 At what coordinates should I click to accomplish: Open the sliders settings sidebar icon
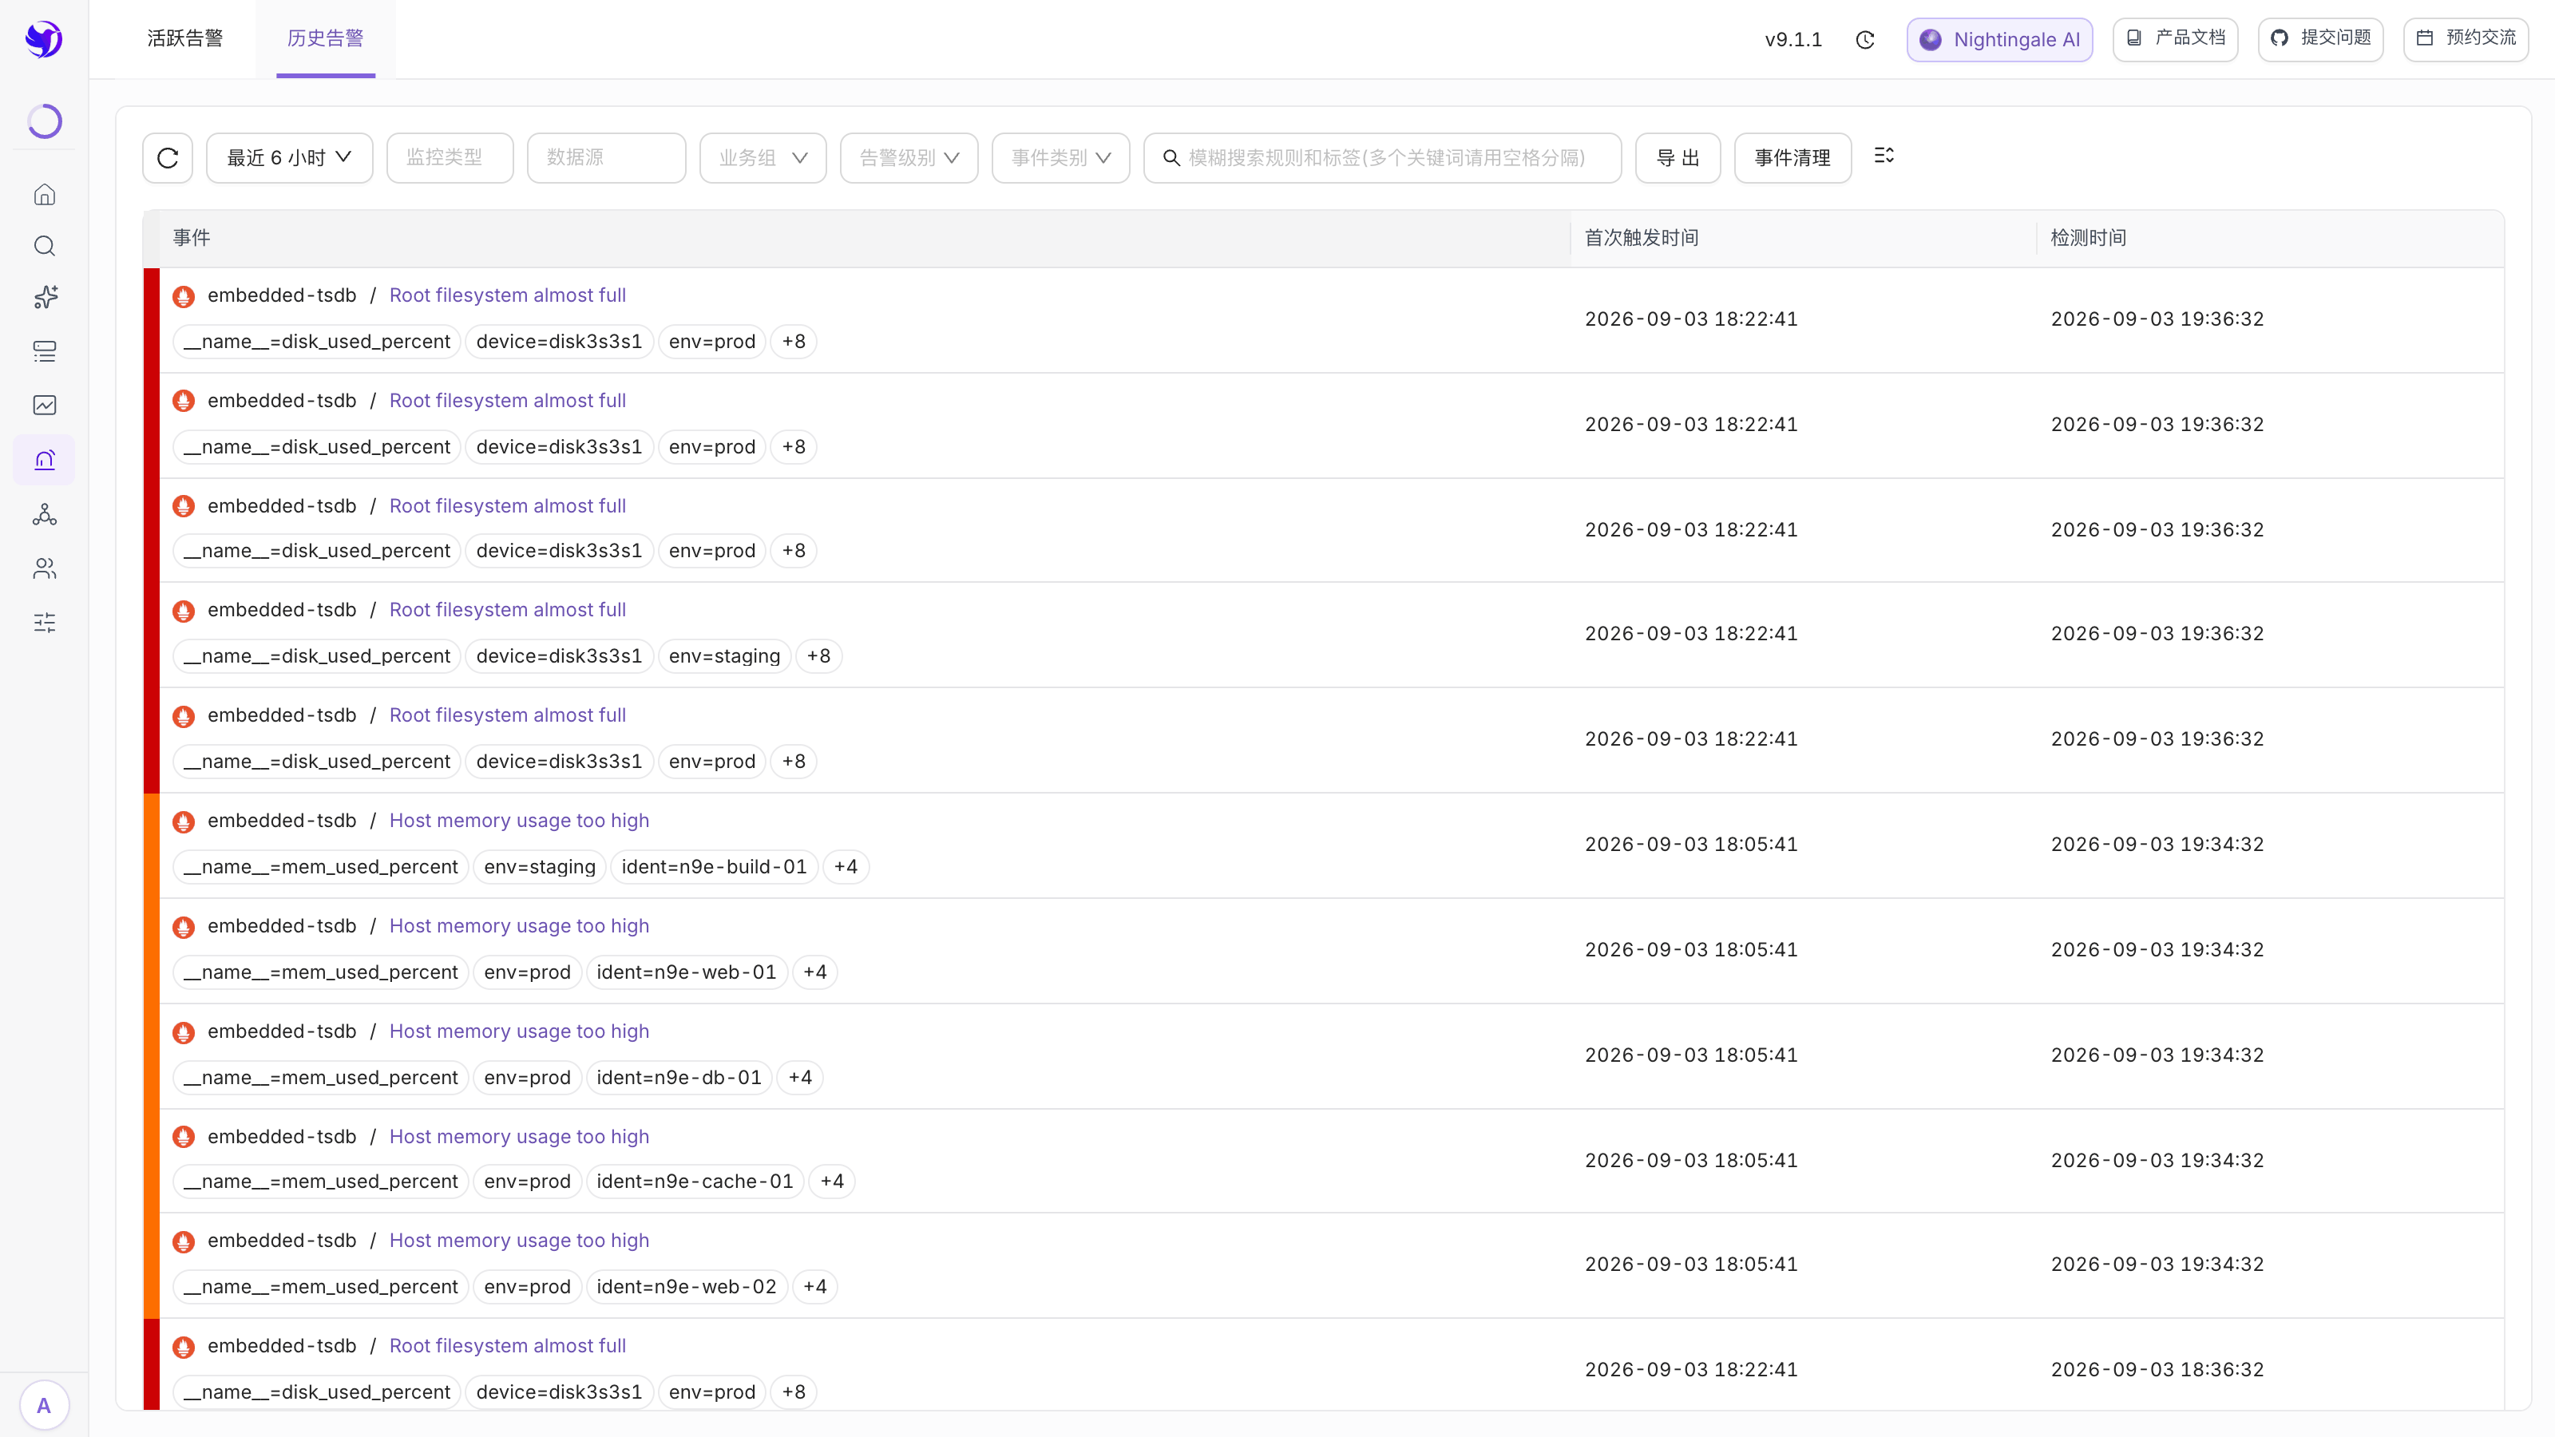point(45,623)
